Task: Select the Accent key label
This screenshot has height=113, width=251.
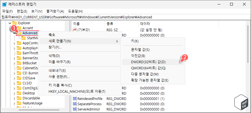Action: point(28,28)
